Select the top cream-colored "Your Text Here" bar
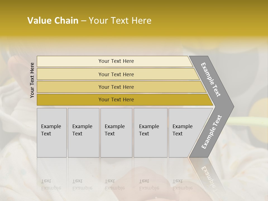Screen dimensions: 268x201 point(116,61)
